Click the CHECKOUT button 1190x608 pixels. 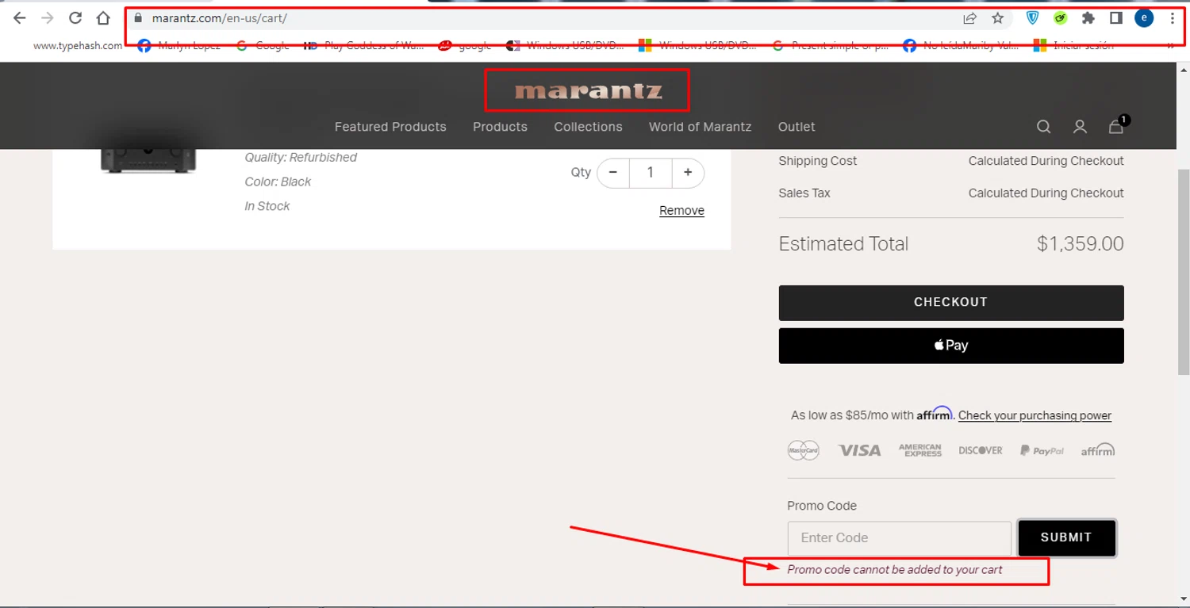951,303
